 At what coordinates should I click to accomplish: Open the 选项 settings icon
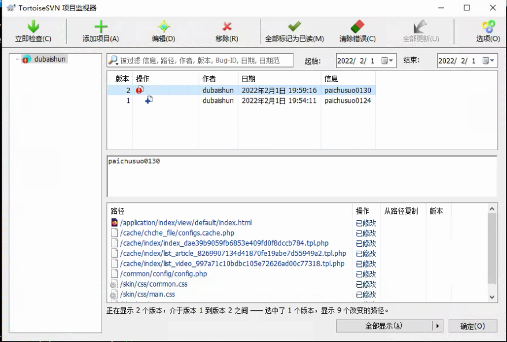(x=488, y=27)
